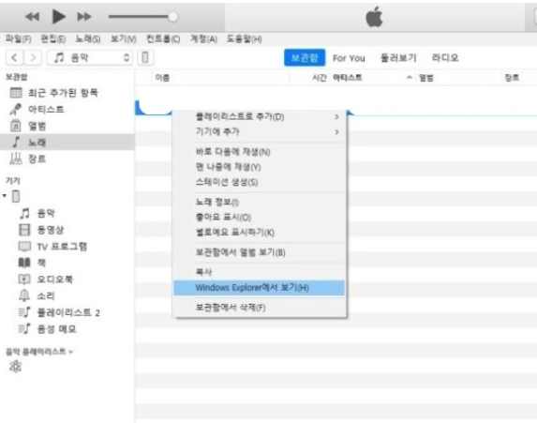Screen dimensions: 537x423
Task: Click the device phone icon button in toolbar
Action: (145, 57)
